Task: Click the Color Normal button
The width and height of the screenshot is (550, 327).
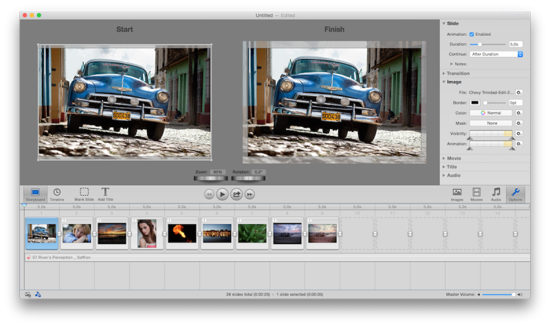Action: point(491,113)
